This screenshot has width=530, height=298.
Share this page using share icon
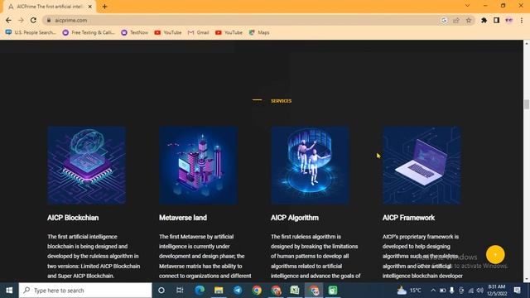(456, 20)
